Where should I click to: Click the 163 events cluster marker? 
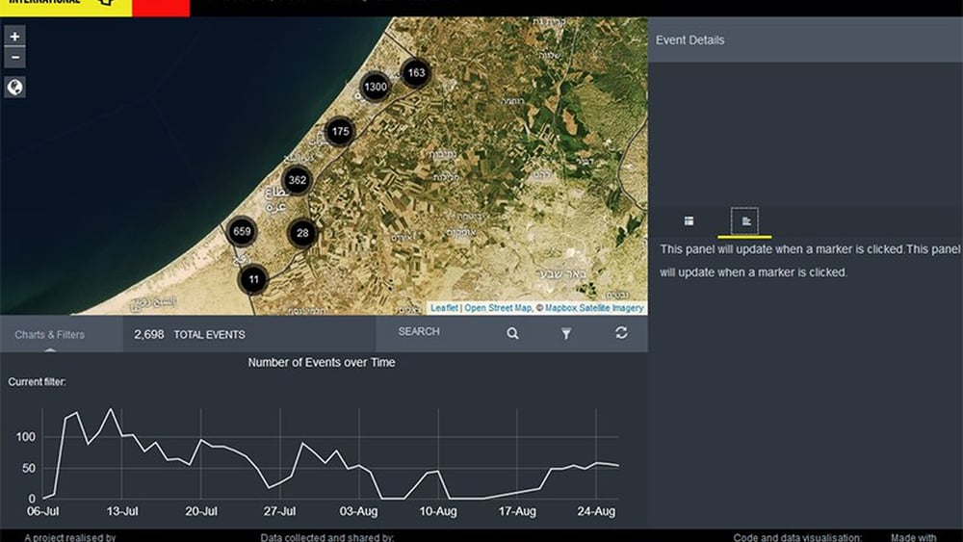point(416,72)
